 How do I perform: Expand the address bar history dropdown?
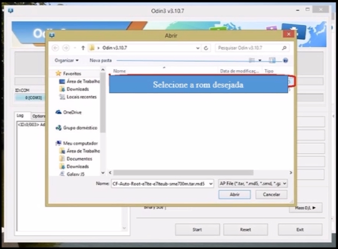(198, 48)
